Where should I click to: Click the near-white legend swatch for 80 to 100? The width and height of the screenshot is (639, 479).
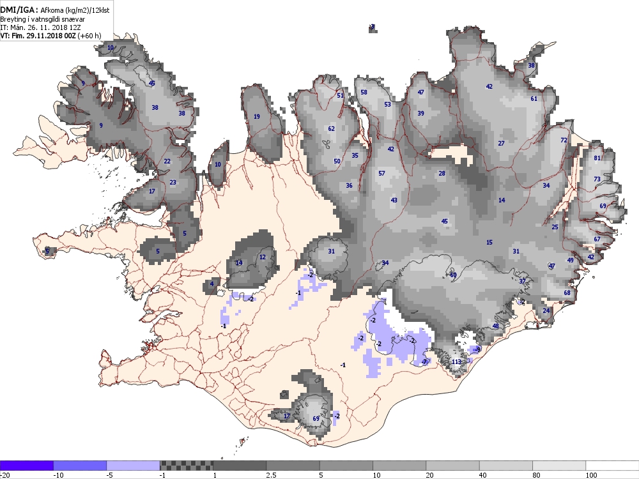tap(559, 466)
